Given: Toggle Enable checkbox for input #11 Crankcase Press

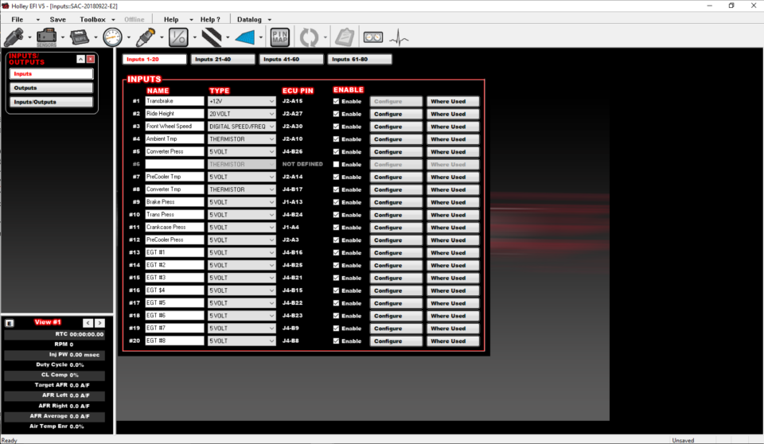Looking at the screenshot, I should [336, 228].
